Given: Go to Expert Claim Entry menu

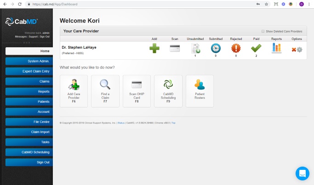Looking at the screenshot, I should (29, 71).
